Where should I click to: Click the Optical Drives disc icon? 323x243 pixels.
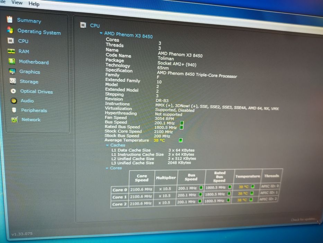[13, 91]
